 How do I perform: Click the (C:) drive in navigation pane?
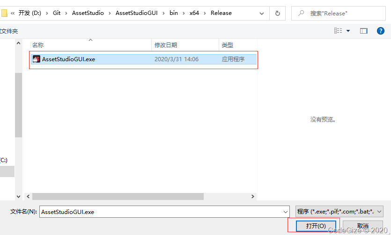click(x=3, y=160)
